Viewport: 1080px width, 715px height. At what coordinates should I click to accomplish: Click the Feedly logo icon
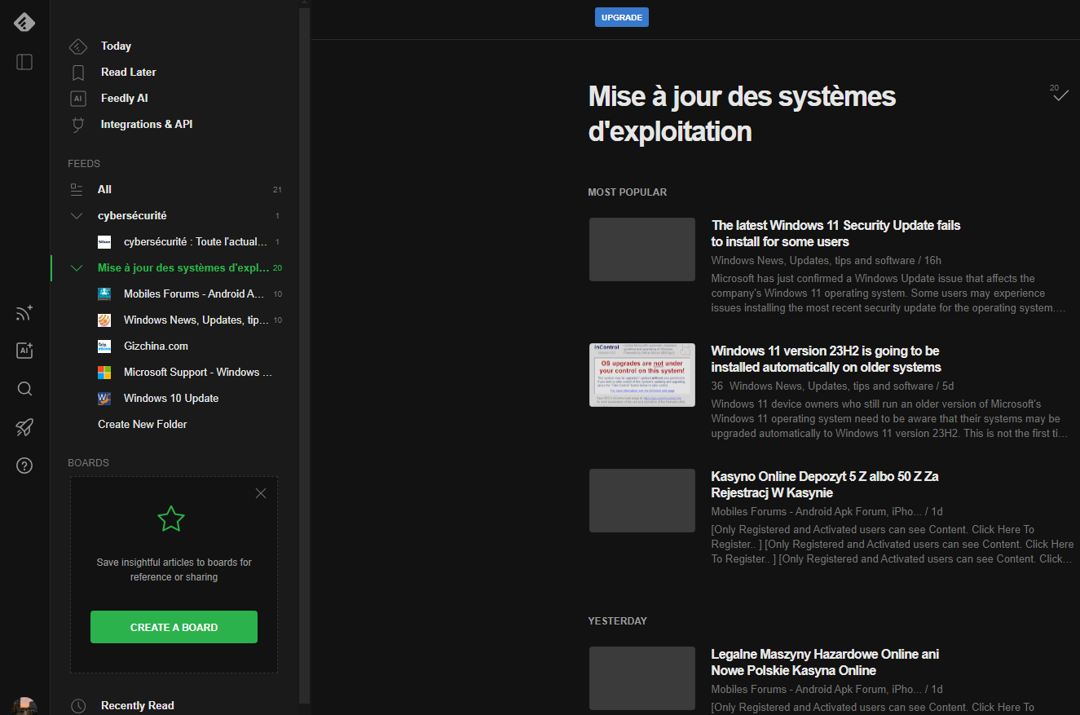pos(24,22)
